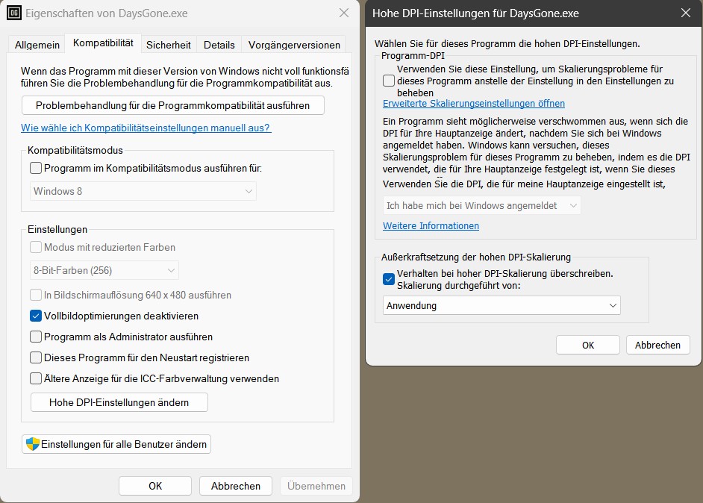This screenshot has height=503, width=703.
Task: Click Einstellungen für alle Benutzer ändern
Action: coord(116,444)
